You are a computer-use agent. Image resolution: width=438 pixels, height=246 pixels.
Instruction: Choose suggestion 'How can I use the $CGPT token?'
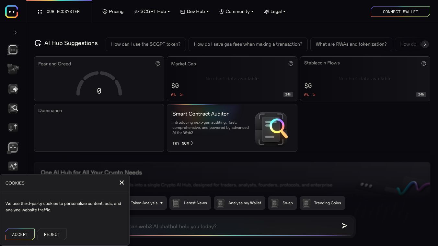pyautogui.click(x=146, y=44)
